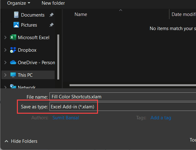
Task: Expand the Microsoft Excel tree node
Action: (x=5, y=38)
